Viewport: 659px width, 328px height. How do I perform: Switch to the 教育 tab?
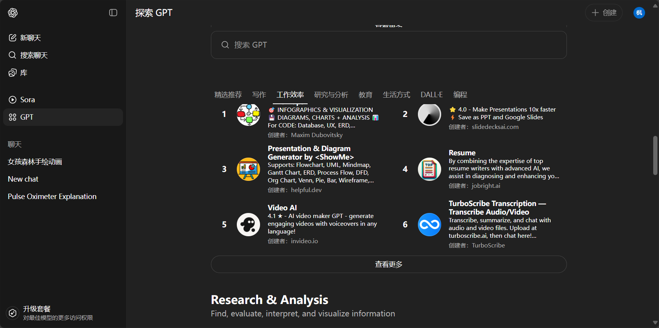coord(366,95)
